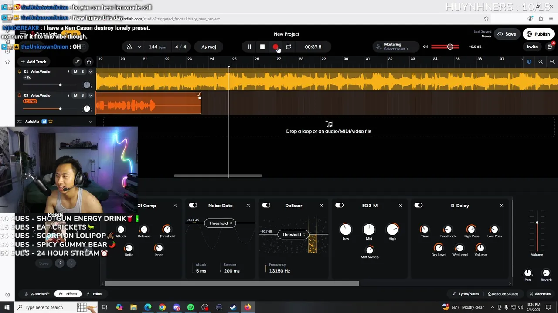
Task: Open Spotify from the Windows taskbar
Action: point(191,307)
